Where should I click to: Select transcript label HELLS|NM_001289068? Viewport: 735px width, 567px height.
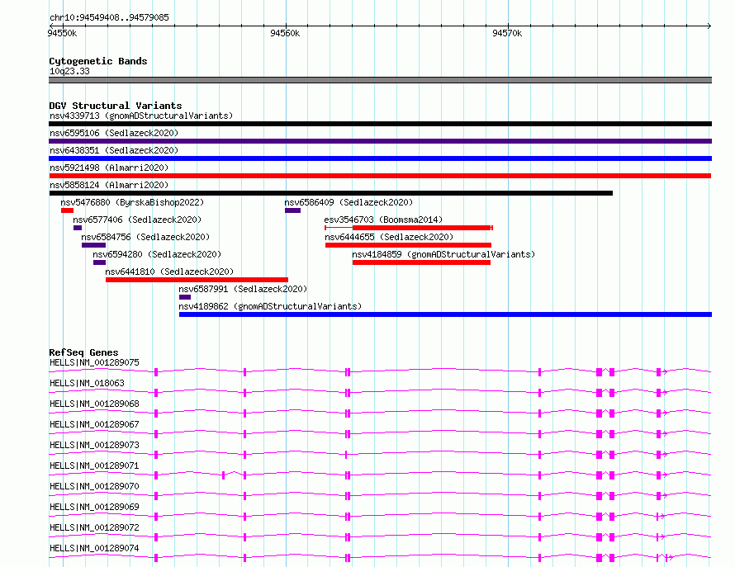coord(94,404)
